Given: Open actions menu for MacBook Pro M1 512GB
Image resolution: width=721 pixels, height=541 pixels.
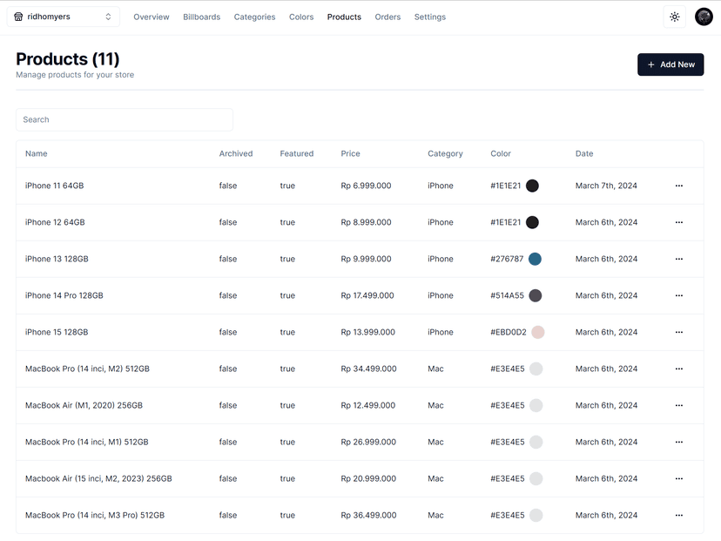Looking at the screenshot, I should coord(678,442).
